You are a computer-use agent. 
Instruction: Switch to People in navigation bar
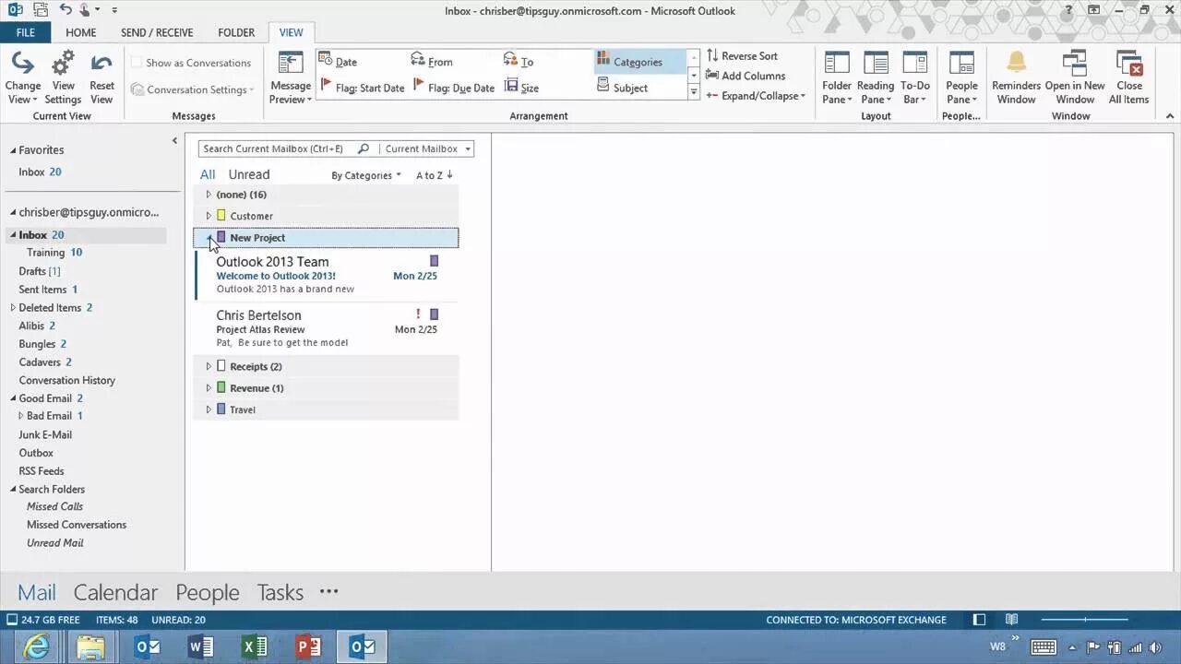click(208, 592)
